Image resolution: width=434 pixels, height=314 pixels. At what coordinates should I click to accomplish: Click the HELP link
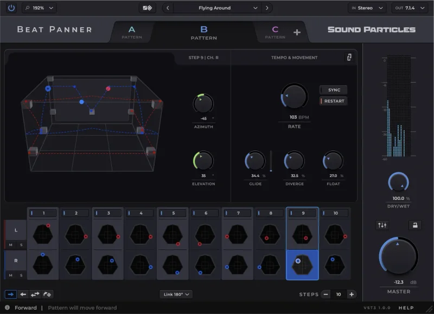406,307
